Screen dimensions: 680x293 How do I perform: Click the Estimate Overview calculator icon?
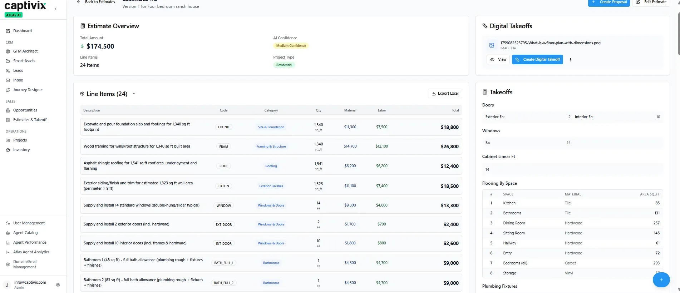tap(83, 26)
